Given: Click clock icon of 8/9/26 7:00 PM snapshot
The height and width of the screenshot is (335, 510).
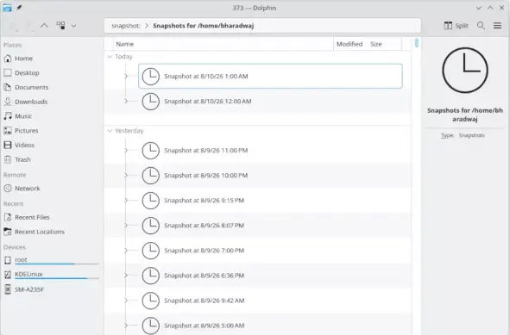Looking at the screenshot, I should click(x=151, y=251).
